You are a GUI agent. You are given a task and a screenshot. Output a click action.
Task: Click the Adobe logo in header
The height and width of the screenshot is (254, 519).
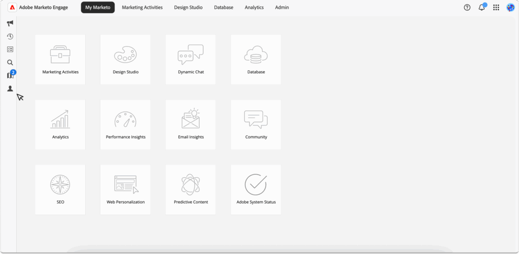12,8
